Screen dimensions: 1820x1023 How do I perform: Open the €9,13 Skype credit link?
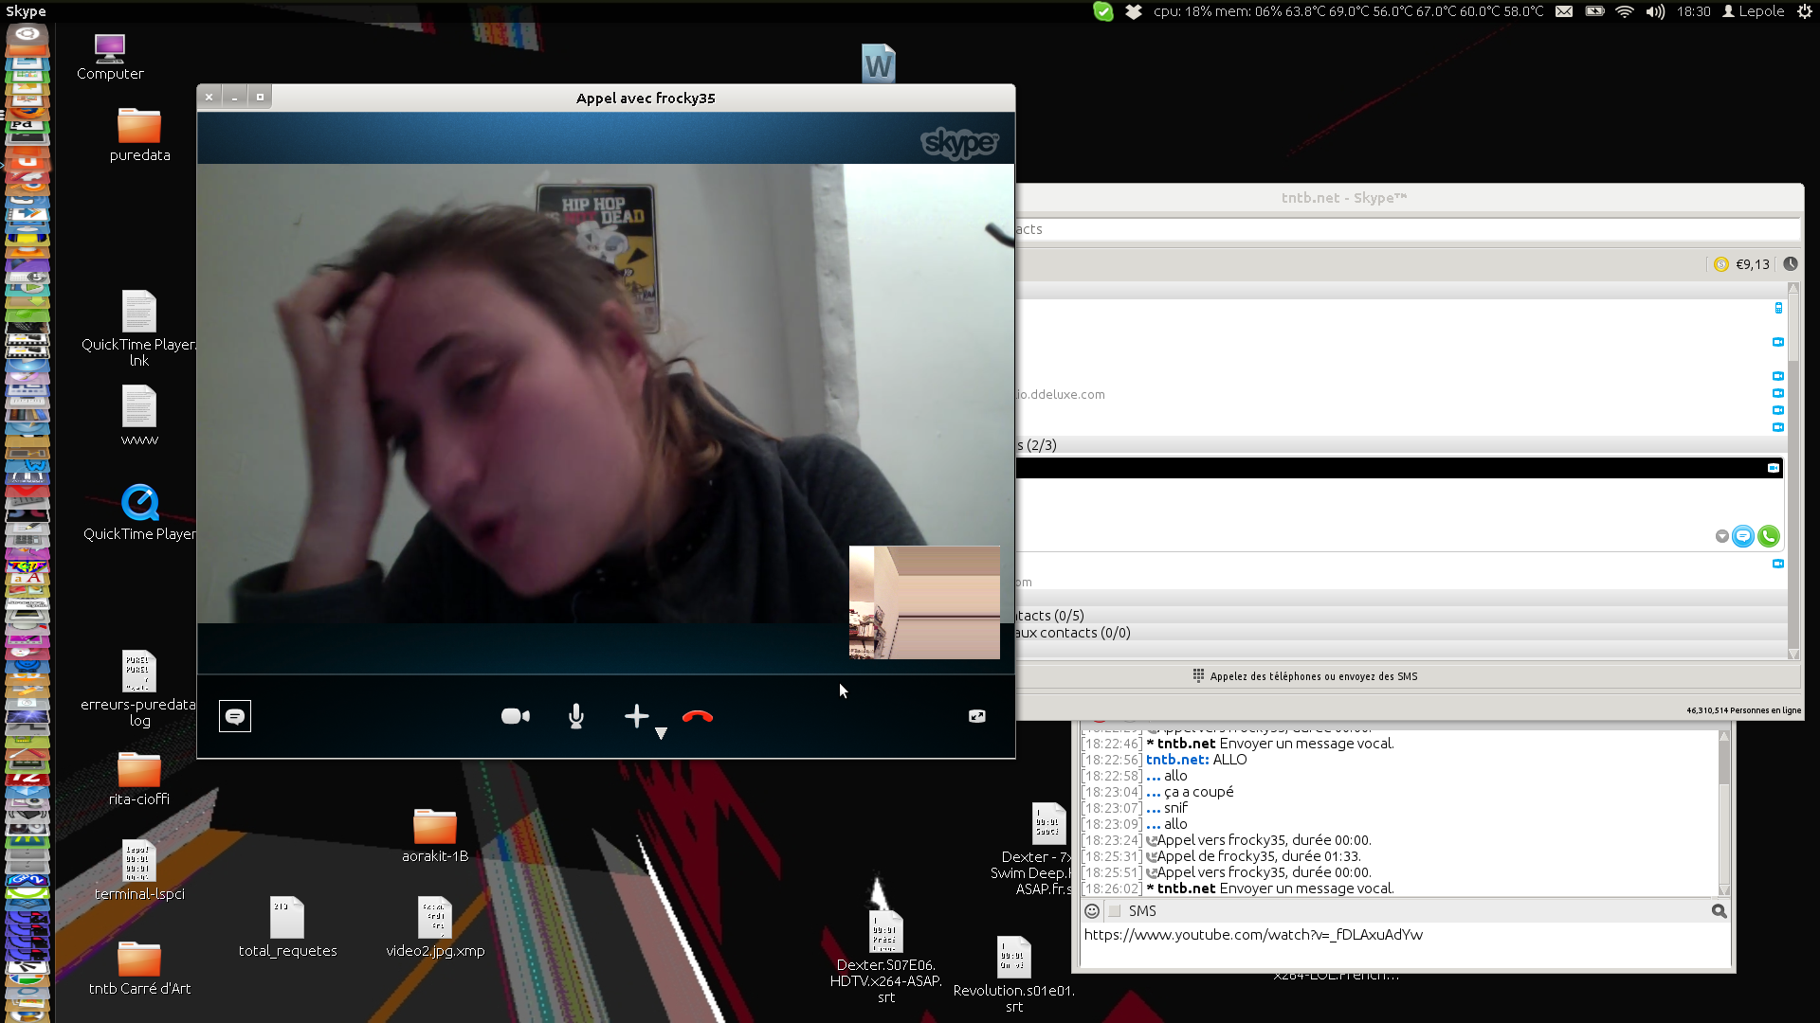tap(1752, 264)
